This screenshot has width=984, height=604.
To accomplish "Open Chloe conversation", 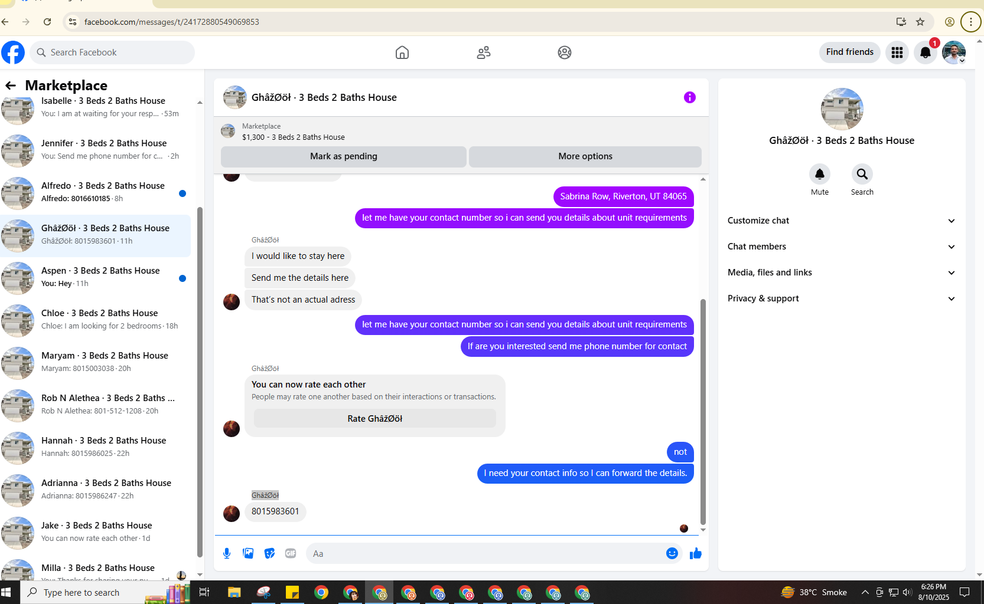I will [96, 320].
